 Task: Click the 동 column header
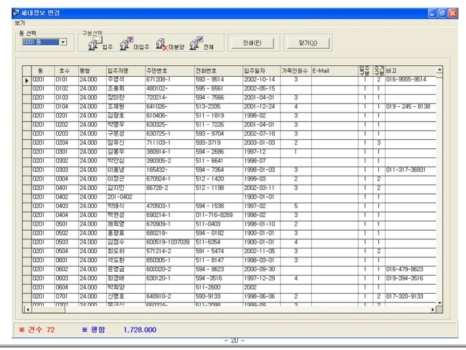point(42,71)
